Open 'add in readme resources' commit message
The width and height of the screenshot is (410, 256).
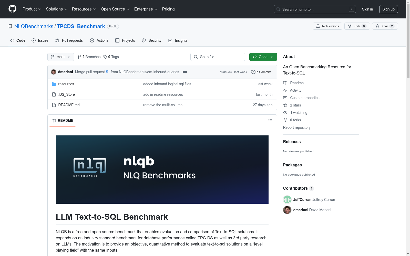click(163, 94)
